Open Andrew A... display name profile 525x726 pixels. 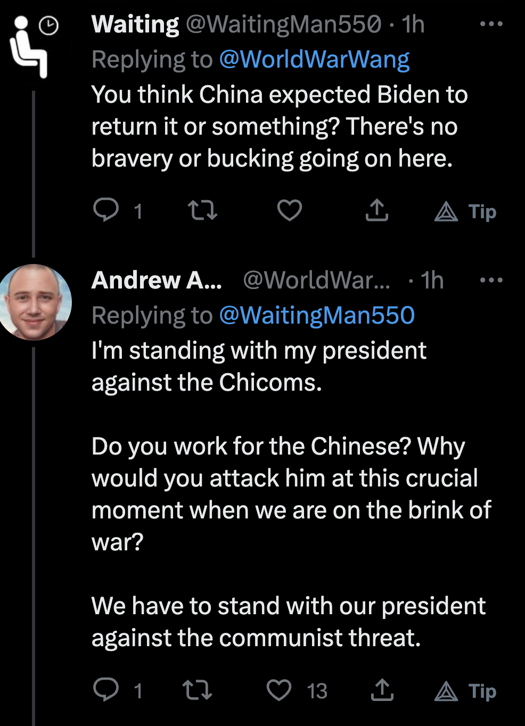pyautogui.click(x=157, y=280)
